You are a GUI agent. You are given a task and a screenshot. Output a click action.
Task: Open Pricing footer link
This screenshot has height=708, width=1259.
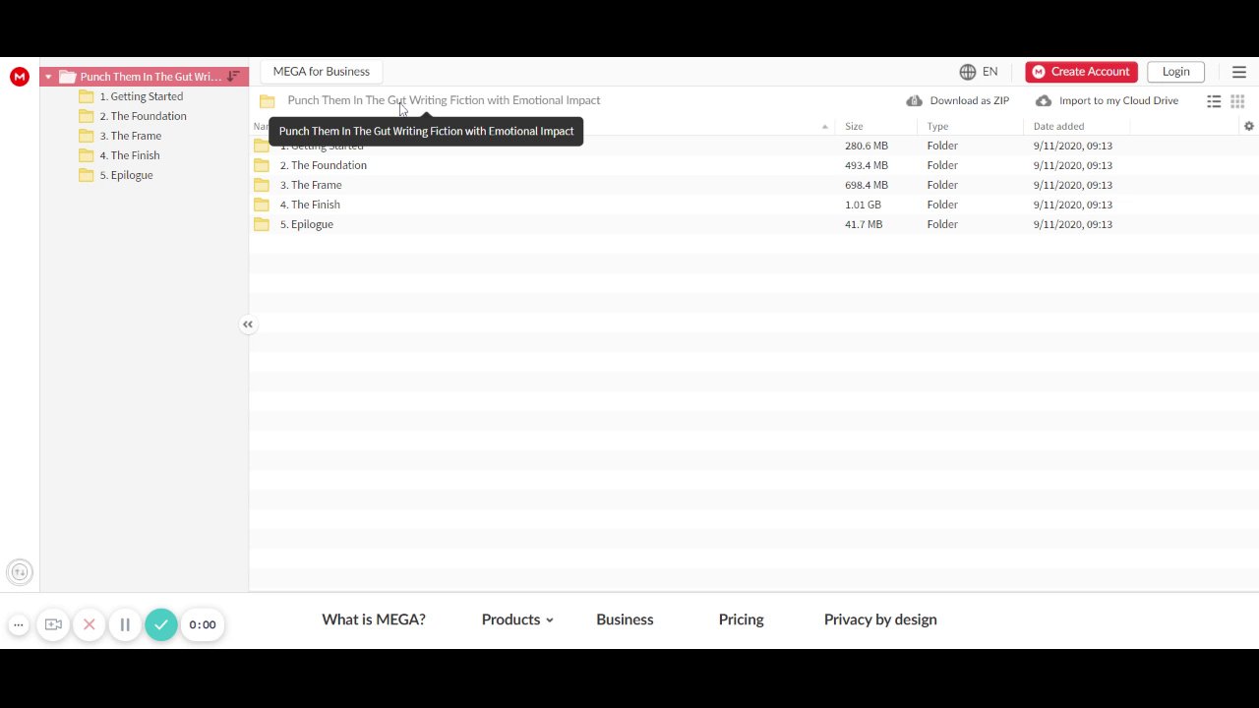741,619
